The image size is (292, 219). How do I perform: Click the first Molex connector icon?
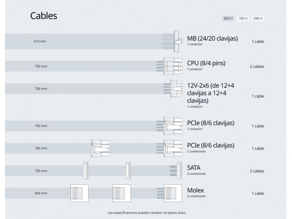click(x=78, y=193)
